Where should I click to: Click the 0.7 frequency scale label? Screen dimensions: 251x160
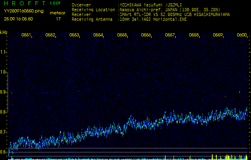[4, 132]
